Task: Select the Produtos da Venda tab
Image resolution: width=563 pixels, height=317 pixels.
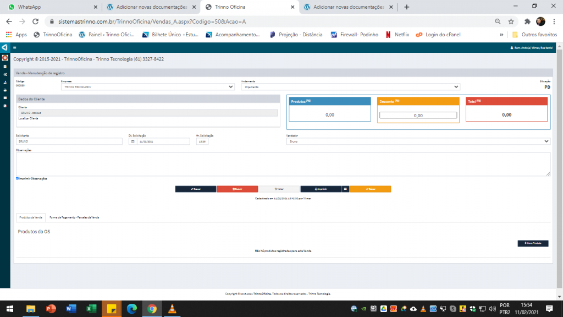Action: pyautogui.click(x=31, y=217)
